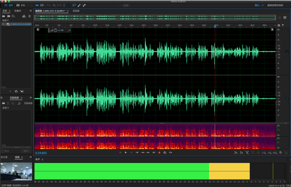Toggle the spectral frequency display view
This screenshot has height=187, width=291.
coord(42,5)
